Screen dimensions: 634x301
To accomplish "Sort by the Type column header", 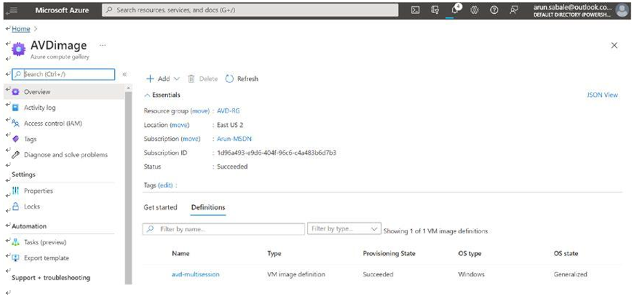I will point(274,253).
